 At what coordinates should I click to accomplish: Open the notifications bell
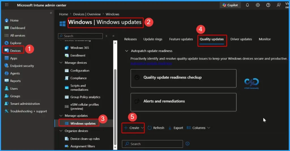pyautogui.click(x=247, y=5)
